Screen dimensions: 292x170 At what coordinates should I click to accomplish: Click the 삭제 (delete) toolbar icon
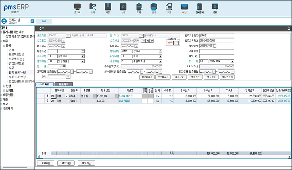tap(138, 7)
